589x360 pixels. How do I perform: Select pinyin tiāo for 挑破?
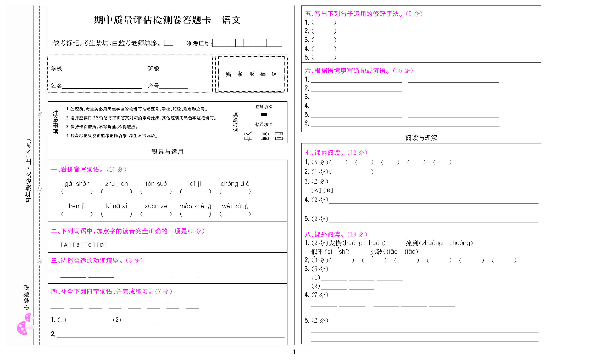(392, 252)
